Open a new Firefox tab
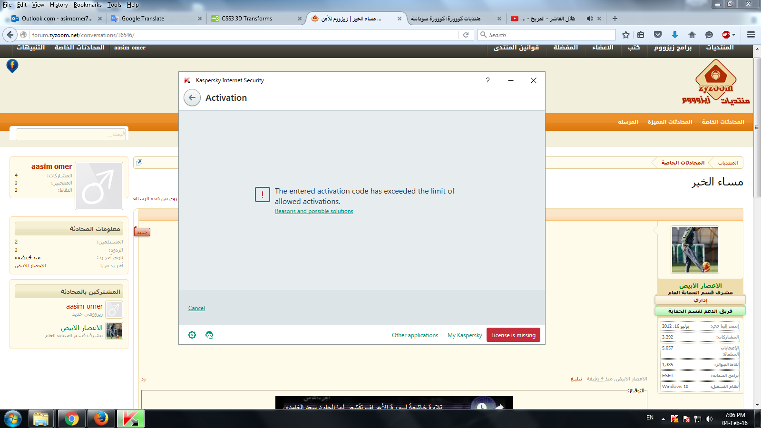 point(615,19)
